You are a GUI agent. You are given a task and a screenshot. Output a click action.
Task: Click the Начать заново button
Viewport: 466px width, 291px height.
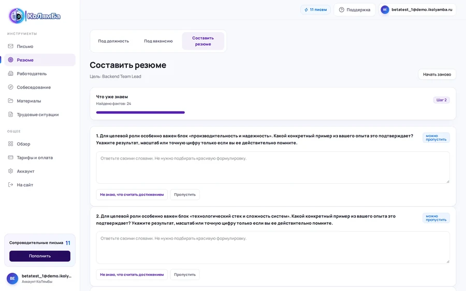pyautogui.click(x=437, y=75)
